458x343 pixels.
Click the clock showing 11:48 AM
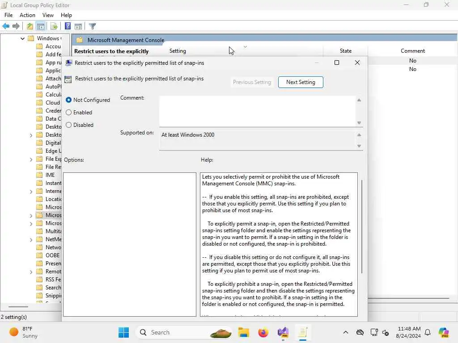409,329
